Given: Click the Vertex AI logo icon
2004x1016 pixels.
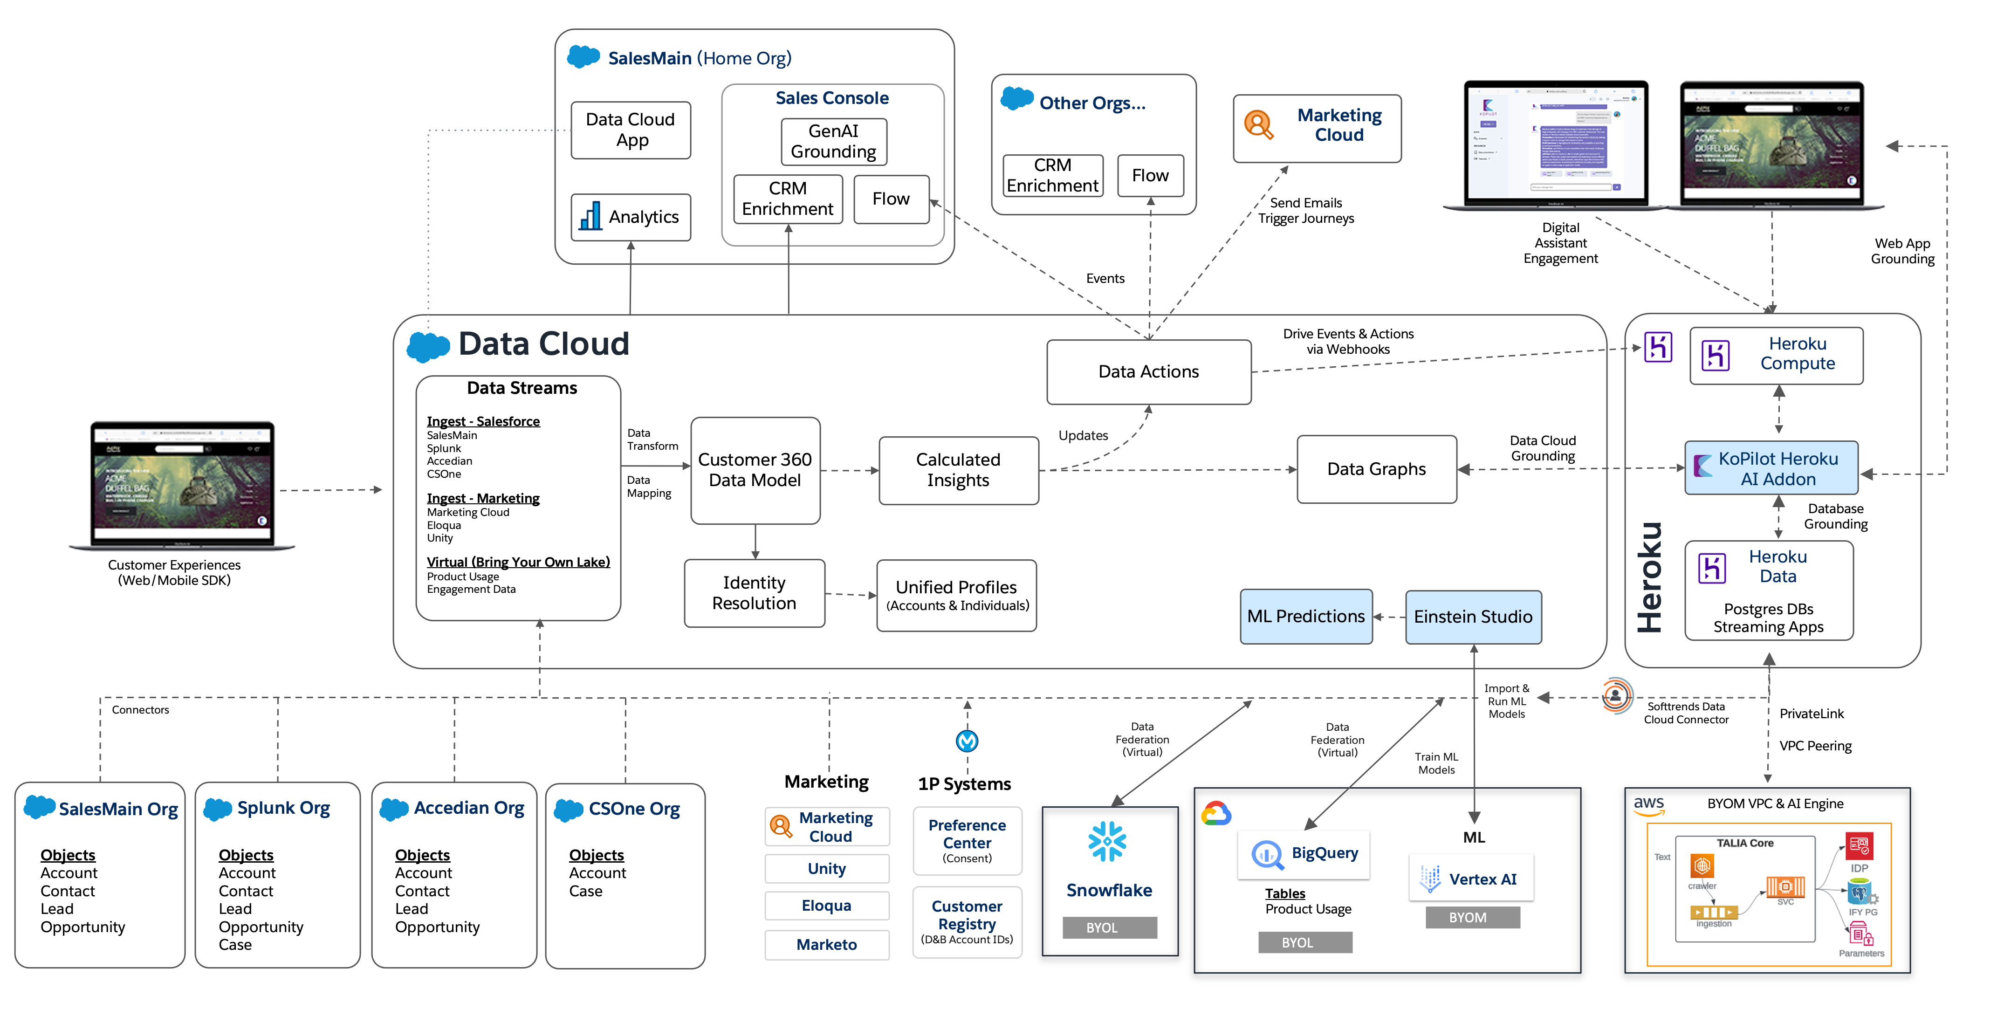Looking at the screenshot, I should 1430,879.
